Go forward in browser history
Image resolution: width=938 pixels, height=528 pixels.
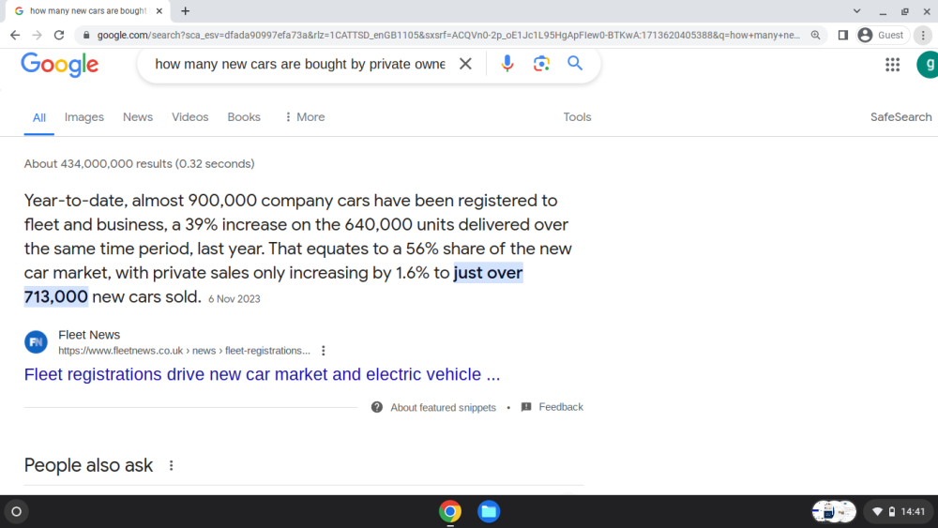point(38,36)
